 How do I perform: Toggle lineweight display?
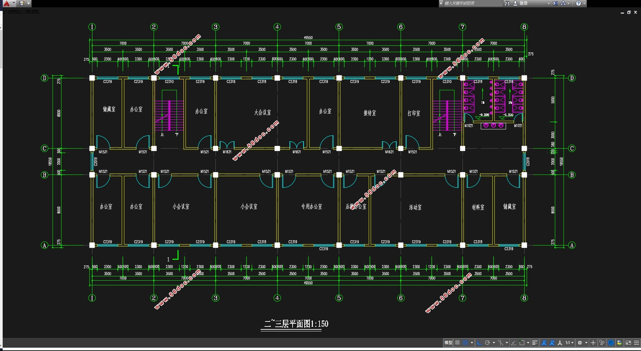point(535,343)
